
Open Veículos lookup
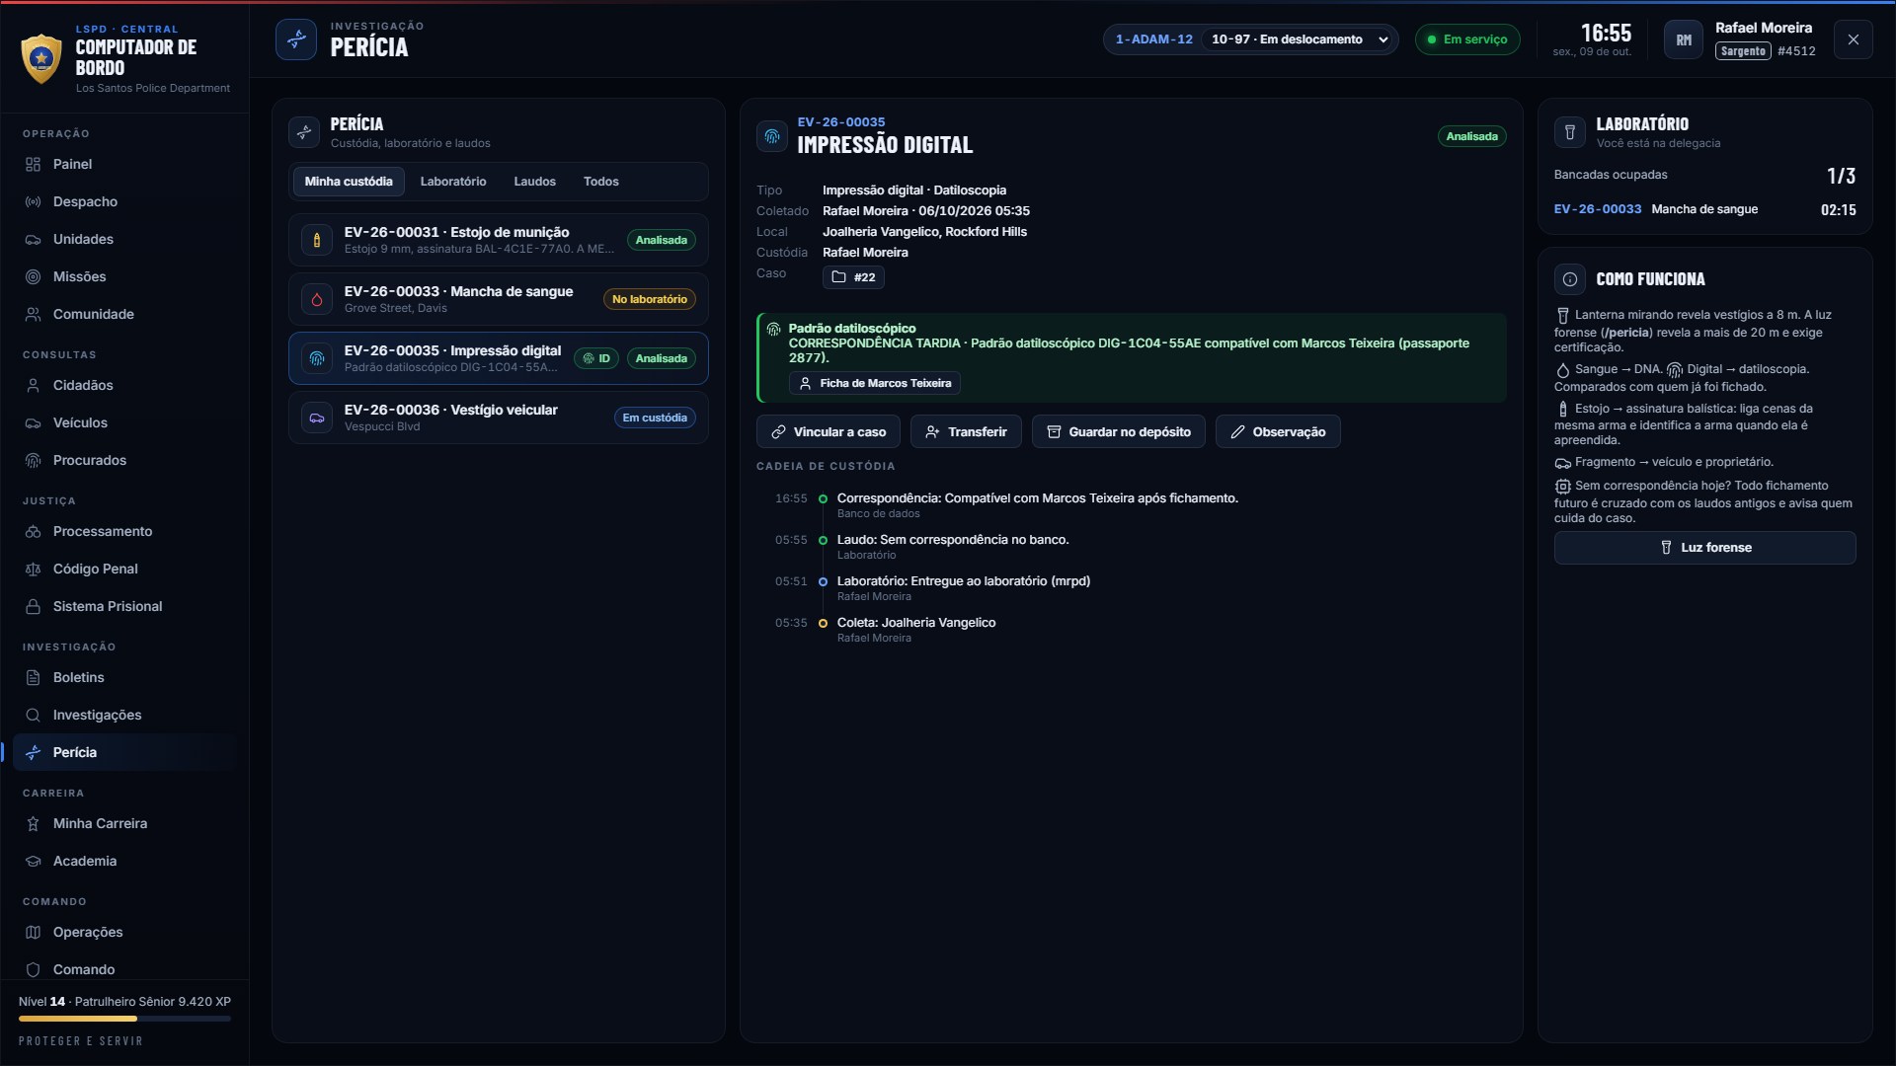click(124, 422)
